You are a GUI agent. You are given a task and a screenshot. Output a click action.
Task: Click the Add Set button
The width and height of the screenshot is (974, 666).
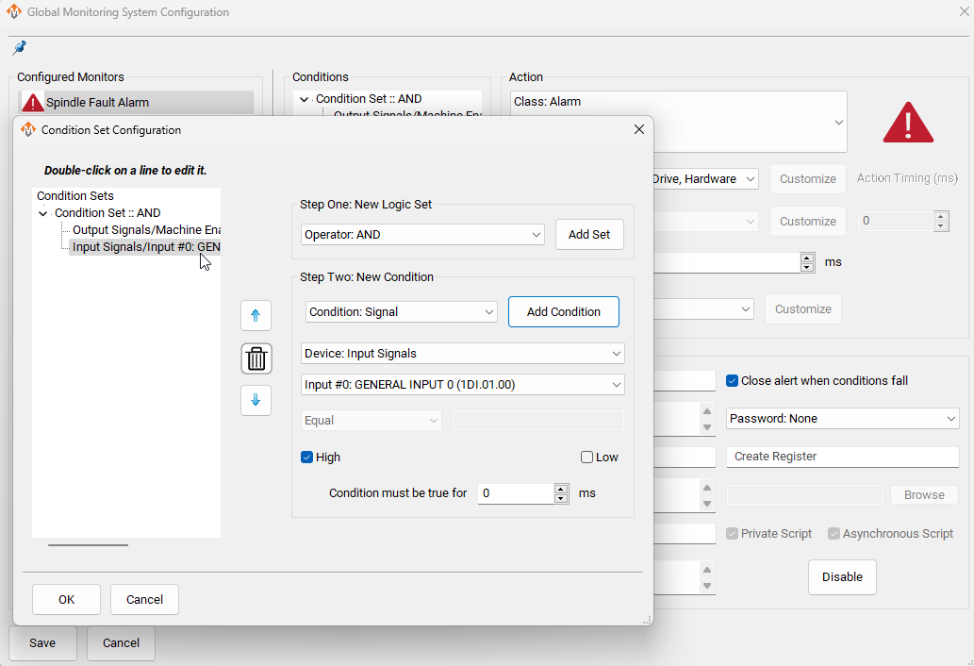pyautogui.click(x=589, y=235)
